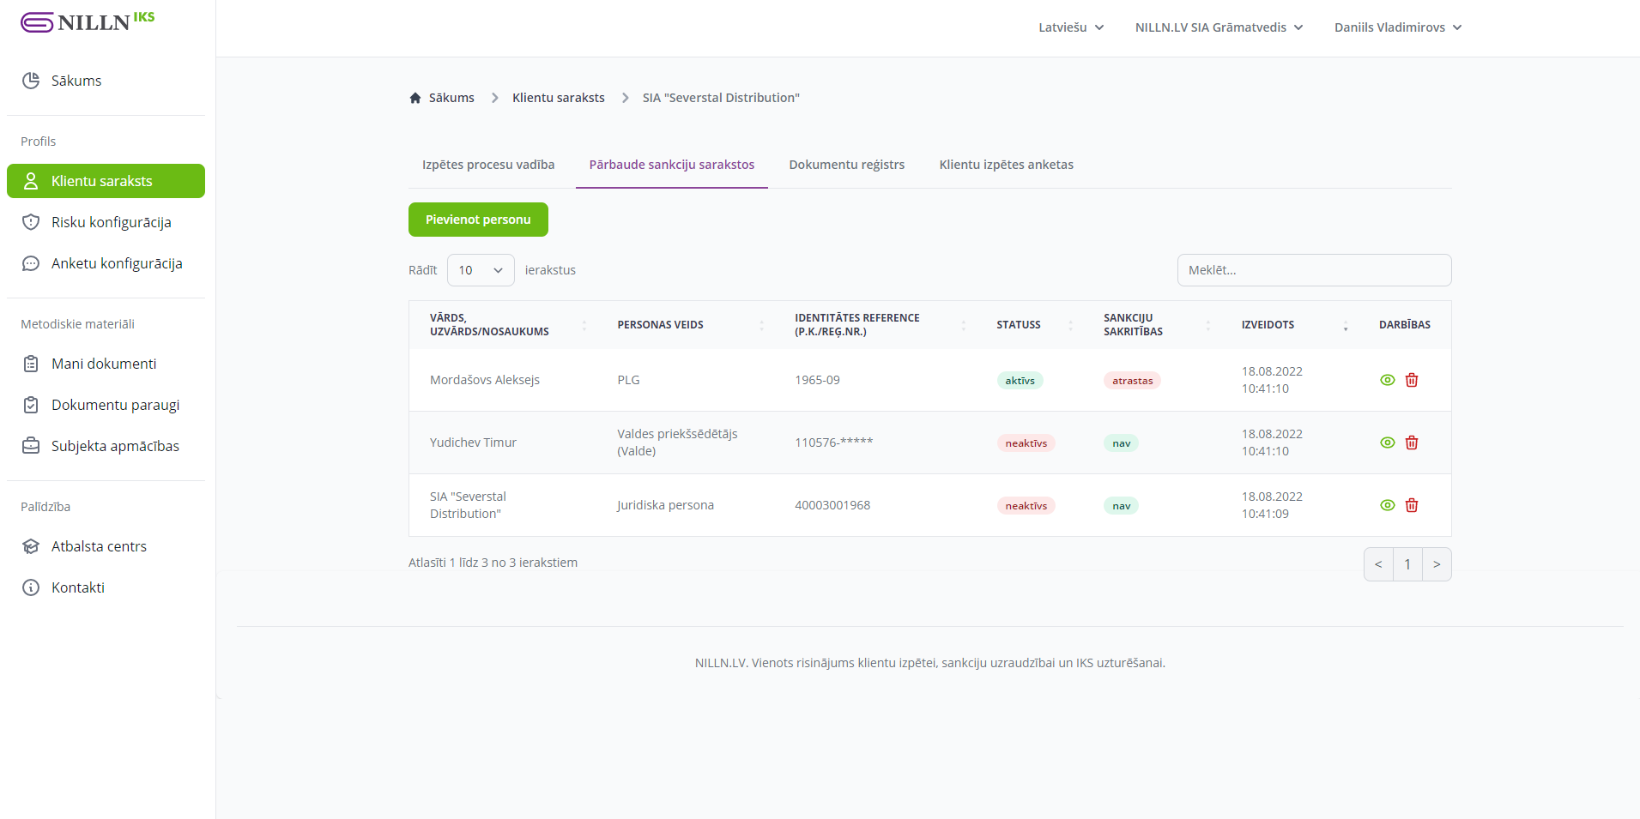Click the Klientu saraksts person icon
Viewport: 1640px width, 819px height.
tap(31, 181)
